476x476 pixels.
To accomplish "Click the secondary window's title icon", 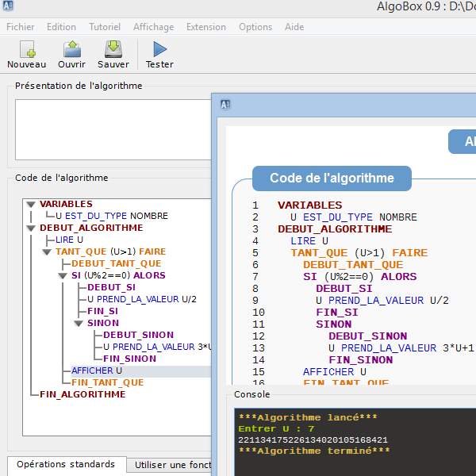I will (x=225, y=104).
